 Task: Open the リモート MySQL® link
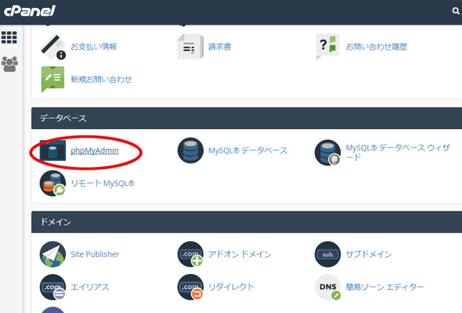[x=102, y=184]
